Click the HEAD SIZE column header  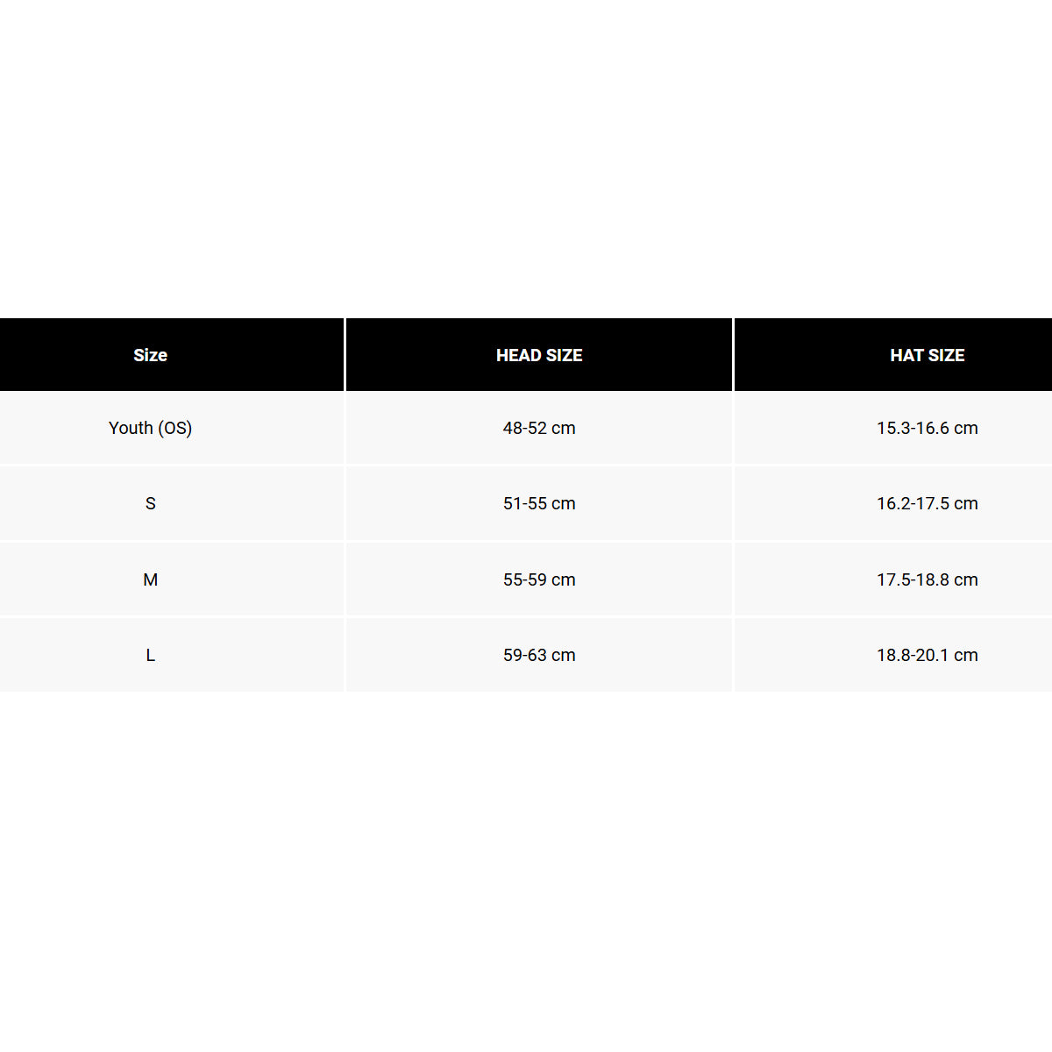[539, 354]
